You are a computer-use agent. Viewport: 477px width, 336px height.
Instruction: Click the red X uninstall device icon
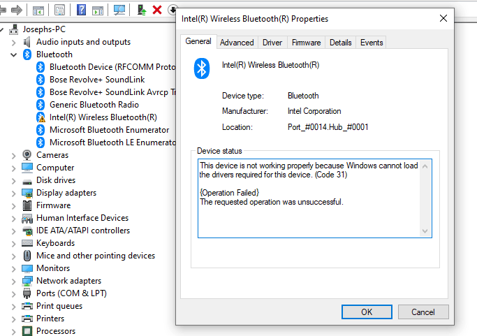click(x=157, y=10)
